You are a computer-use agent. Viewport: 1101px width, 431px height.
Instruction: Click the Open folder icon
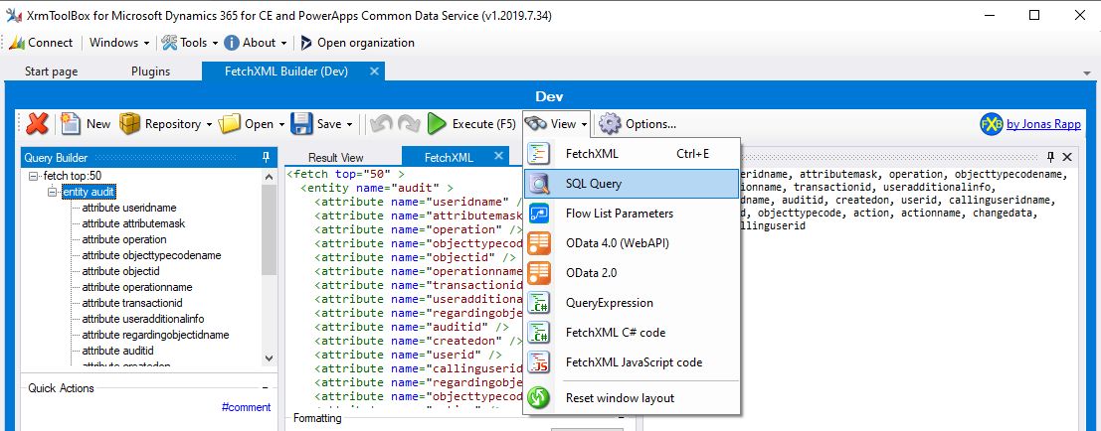click(230, 124)
